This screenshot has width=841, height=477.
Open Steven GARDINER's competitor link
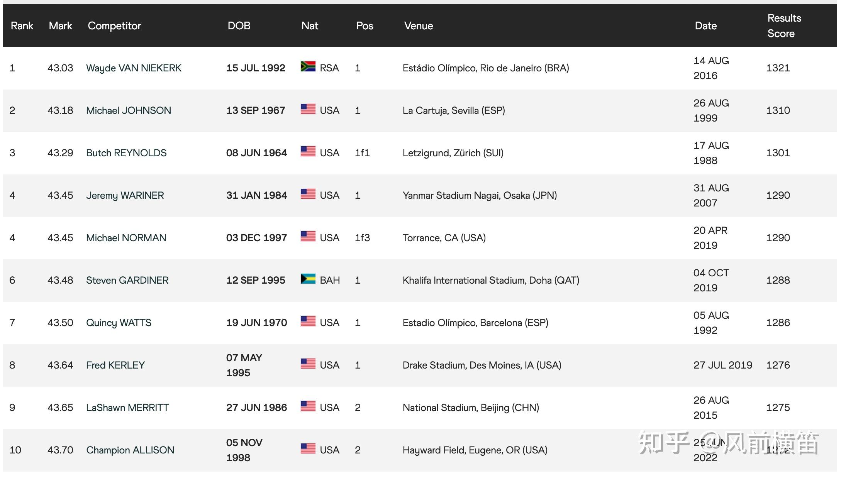pyautogui.click(x=127, y=281)
